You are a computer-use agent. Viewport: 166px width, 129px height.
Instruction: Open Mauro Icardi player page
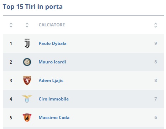[52, 62]
